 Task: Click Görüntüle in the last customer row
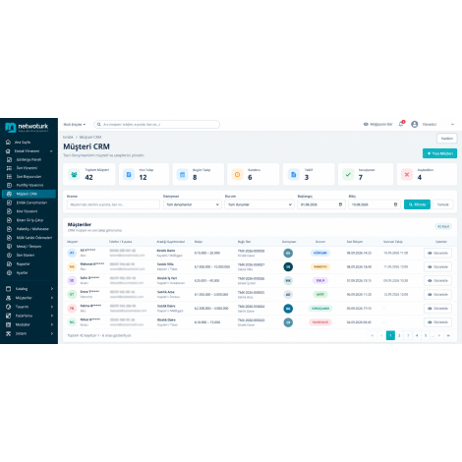pyautogui.click(x=437, y=322)
